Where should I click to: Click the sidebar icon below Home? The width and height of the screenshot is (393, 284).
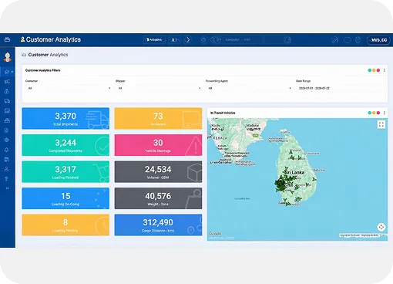coord(7,82)
